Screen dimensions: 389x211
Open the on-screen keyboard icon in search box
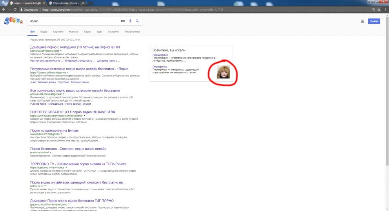click(x=123, y=21)
